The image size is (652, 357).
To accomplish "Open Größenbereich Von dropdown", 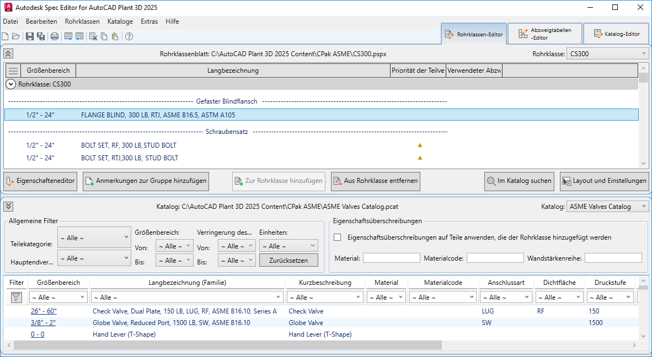I will [175, 246].
